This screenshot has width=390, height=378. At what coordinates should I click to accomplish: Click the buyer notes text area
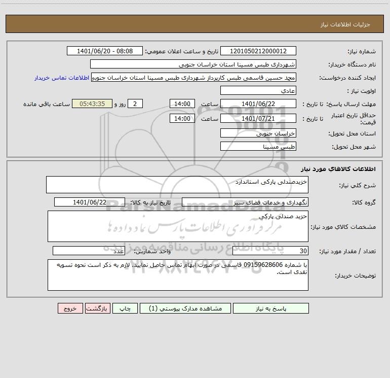(178, 275)
